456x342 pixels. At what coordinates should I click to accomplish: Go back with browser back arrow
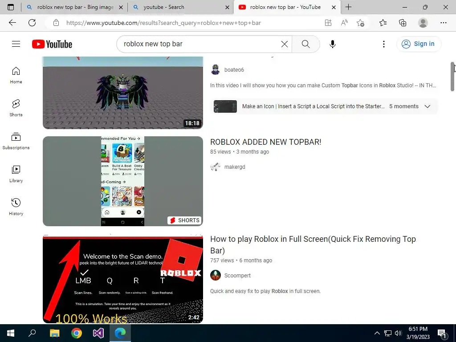pyautogui.click(x=12, y=23)
